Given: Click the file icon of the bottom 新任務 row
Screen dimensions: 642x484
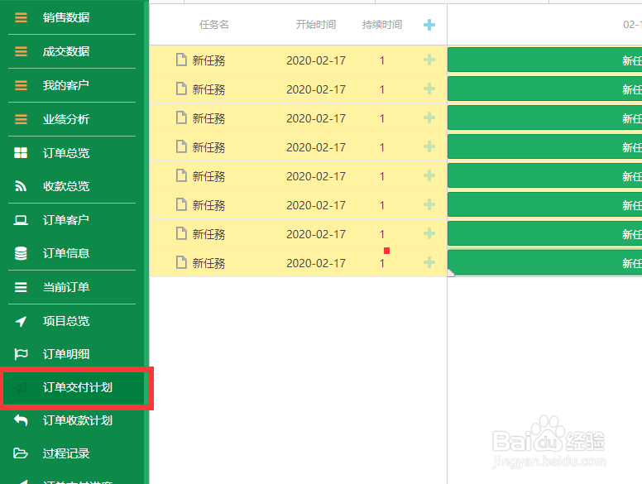Looking at the screenshot, I should 181,262.
